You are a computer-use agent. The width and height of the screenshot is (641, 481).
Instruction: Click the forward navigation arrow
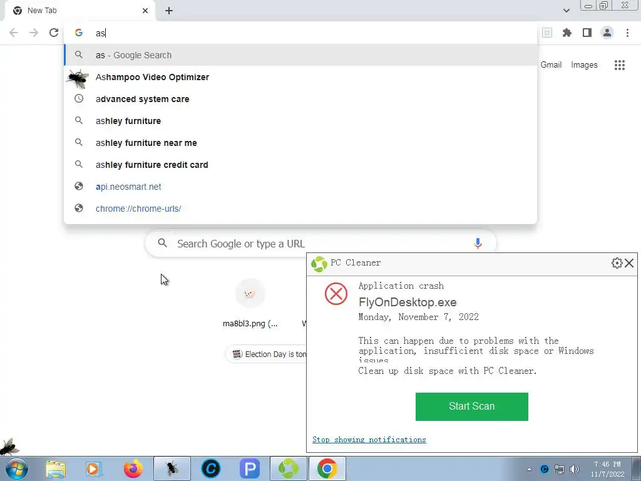[34, 33]
